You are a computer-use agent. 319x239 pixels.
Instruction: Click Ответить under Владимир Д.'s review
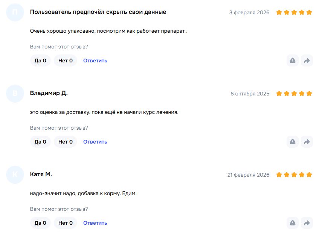[95, 142]
